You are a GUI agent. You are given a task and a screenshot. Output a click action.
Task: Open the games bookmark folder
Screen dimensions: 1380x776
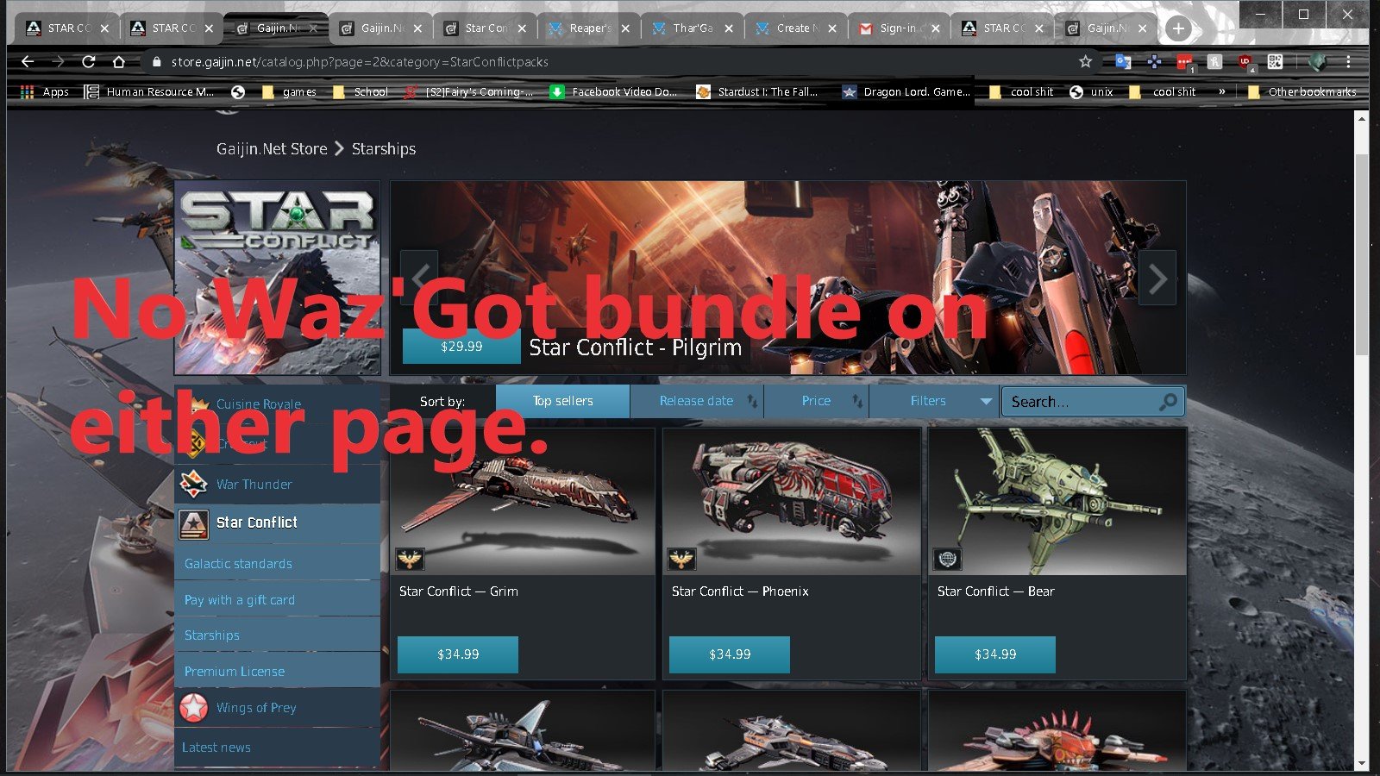pos(289,91)
